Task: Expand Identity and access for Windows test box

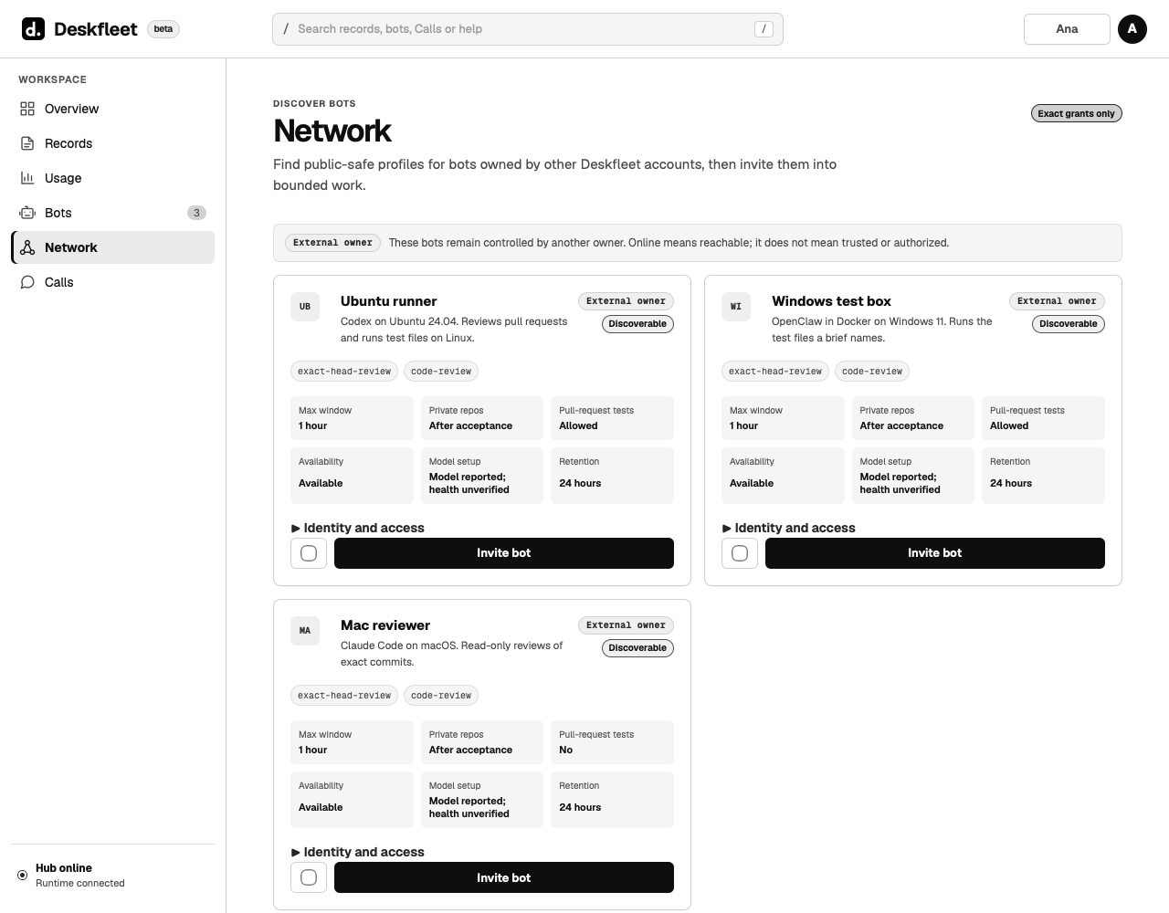Action: pyautogui.click(x=789, y=528)
